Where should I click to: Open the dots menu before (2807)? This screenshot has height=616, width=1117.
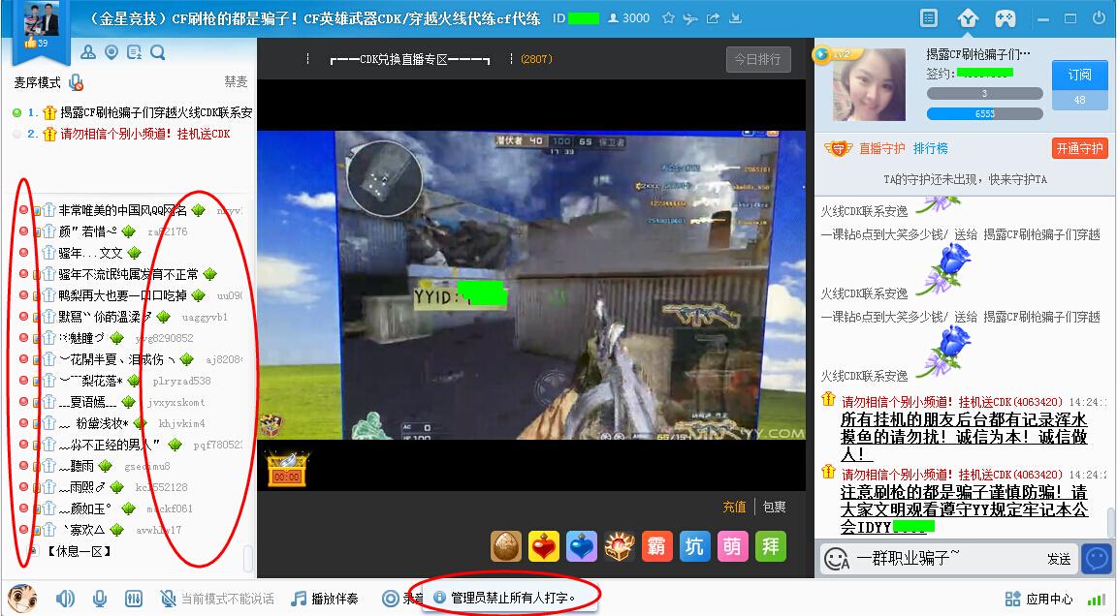point(512,58)
